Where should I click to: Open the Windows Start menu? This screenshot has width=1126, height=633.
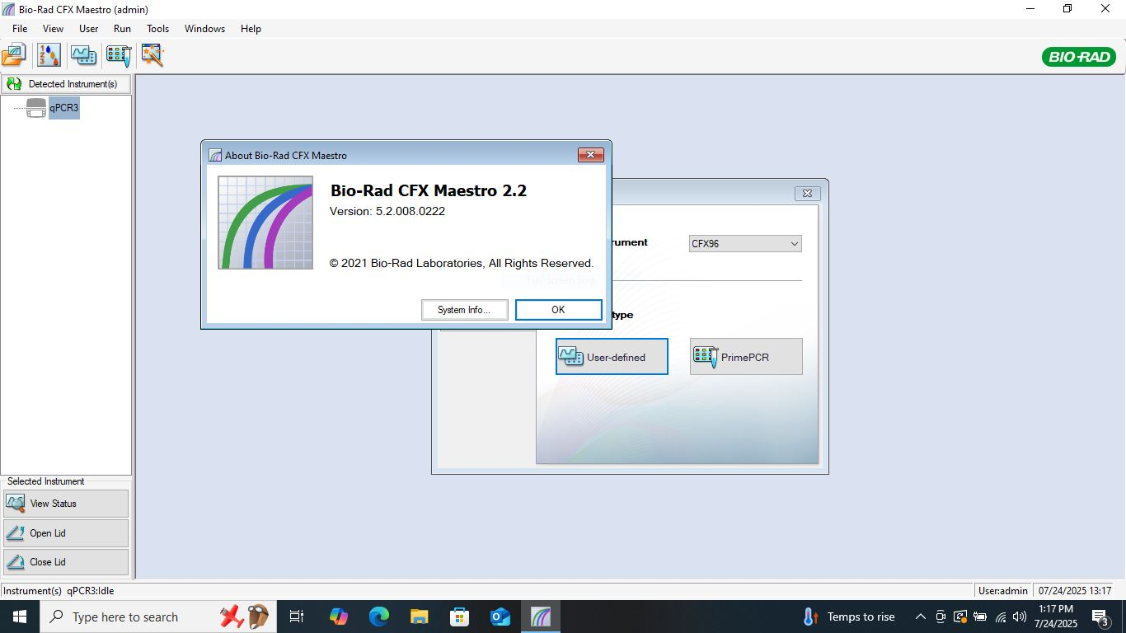[x=20, y=617]
